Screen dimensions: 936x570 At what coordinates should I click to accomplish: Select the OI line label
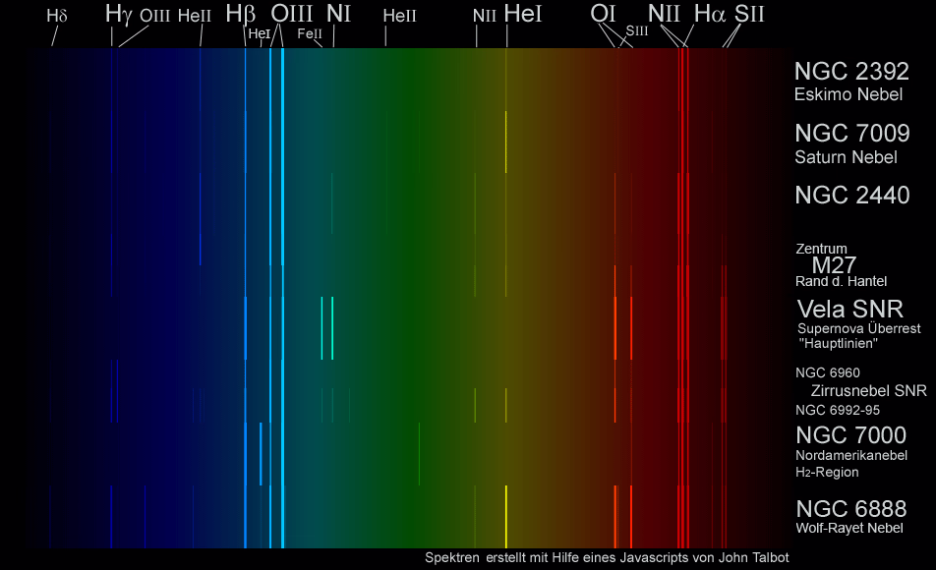(x=604, y=14)
